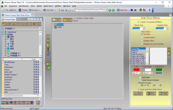Open the Slide Show menu
This screenshot has width=173, height=110.
[x=48, y=6]
